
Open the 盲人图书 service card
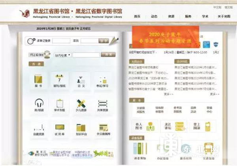tap(145, 126)
